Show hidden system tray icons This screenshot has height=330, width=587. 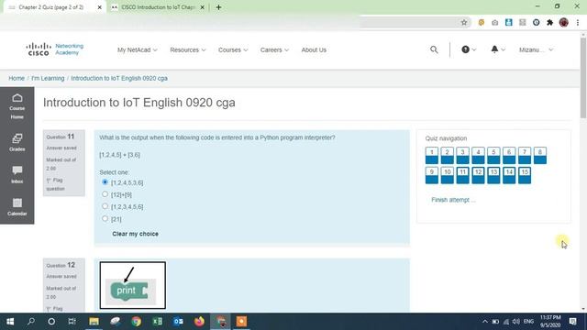tap(485, 322)
